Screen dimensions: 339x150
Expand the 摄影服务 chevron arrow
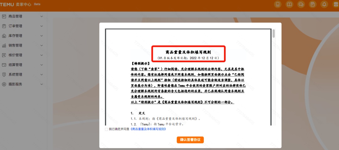[x=42, y=84]
